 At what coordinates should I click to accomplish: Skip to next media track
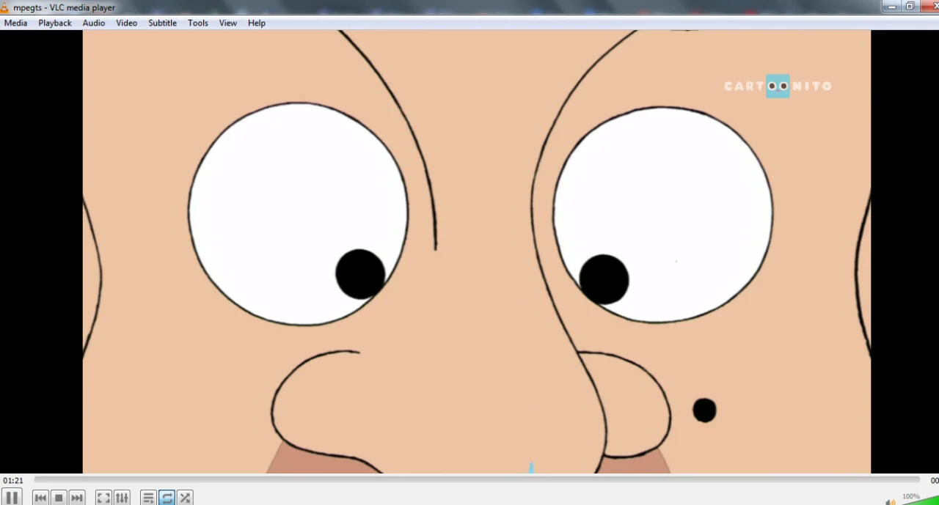pos(77,498)
